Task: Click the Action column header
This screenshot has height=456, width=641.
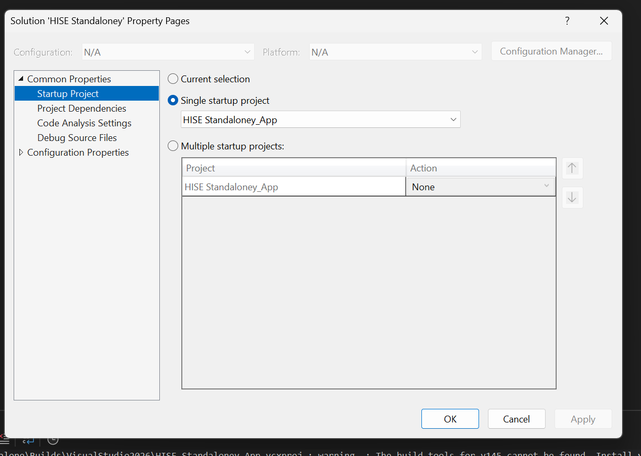Action: [x=481, y=168]
